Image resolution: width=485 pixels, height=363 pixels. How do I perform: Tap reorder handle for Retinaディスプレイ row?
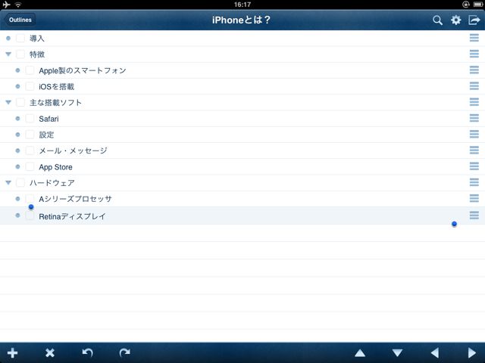(474, 215)
